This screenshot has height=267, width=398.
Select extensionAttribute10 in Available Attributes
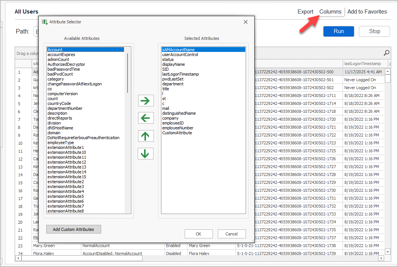(x=67, y=152)
